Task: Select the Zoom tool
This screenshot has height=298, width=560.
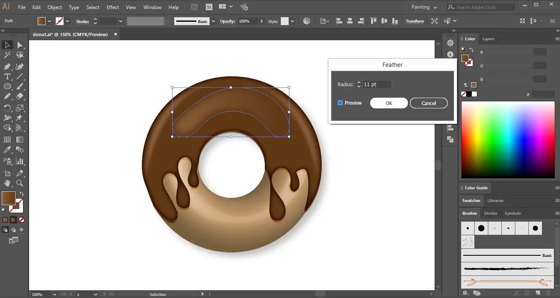Action: [x=20, y=183]
